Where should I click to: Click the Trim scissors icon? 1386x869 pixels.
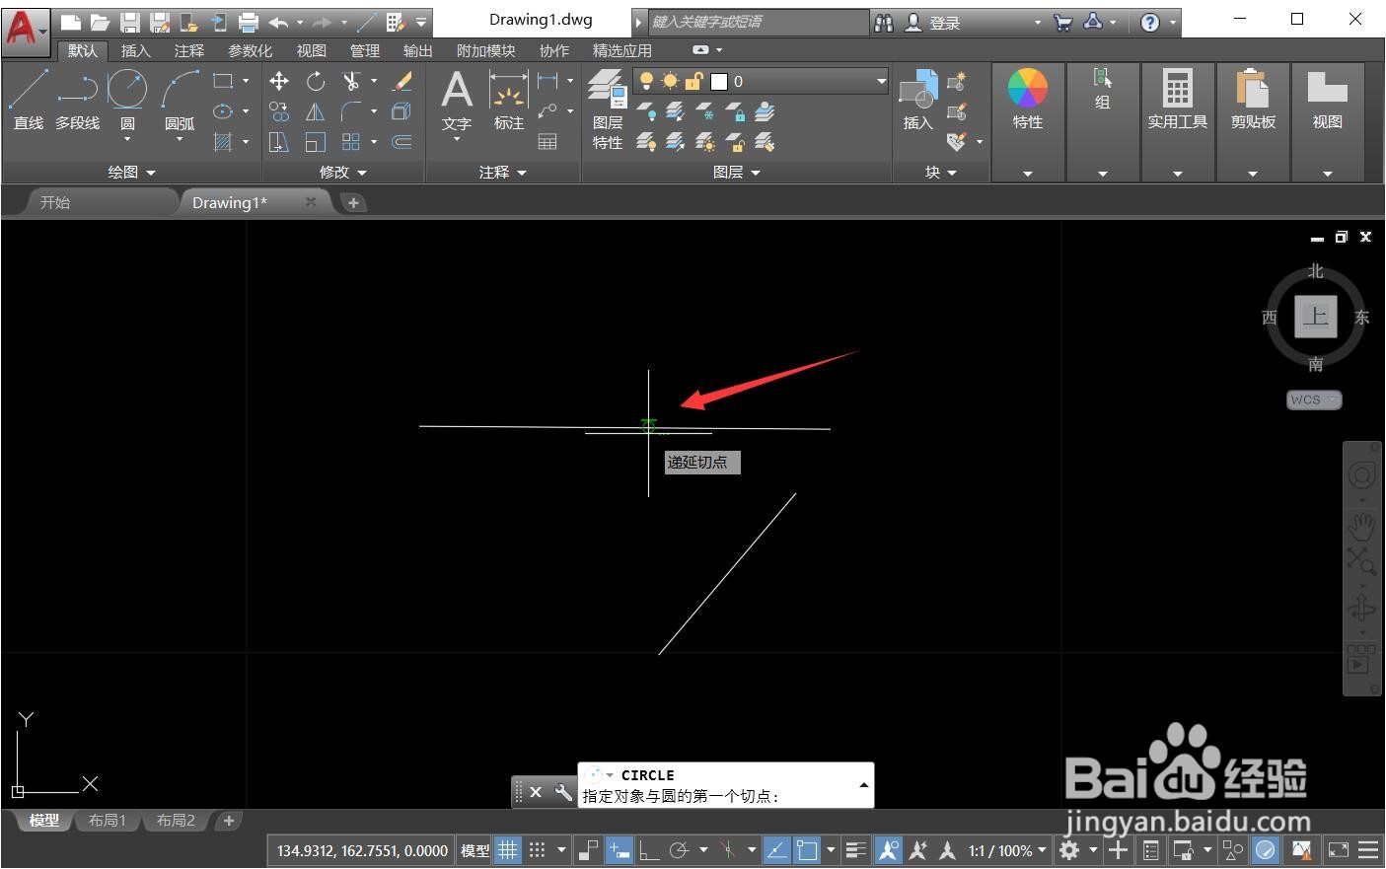351,81
